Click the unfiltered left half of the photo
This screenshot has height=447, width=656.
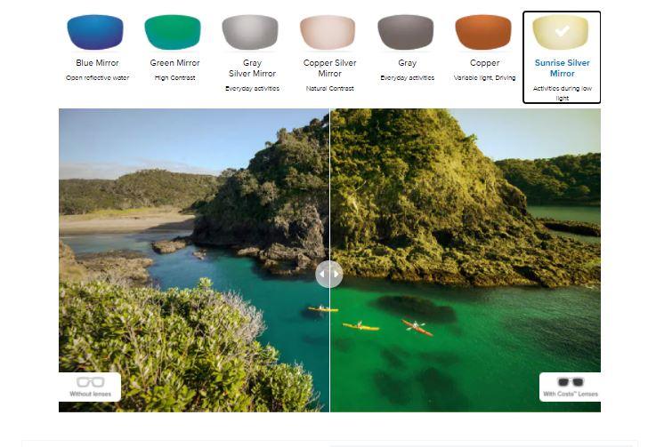(x=194, y=260)
